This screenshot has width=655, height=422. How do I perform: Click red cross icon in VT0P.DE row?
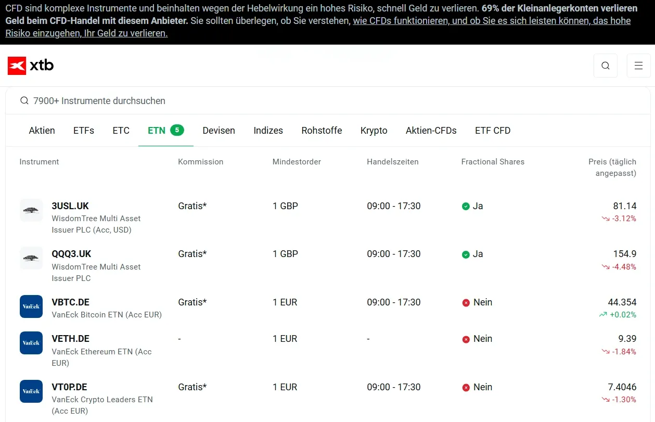tap(466, 388)
